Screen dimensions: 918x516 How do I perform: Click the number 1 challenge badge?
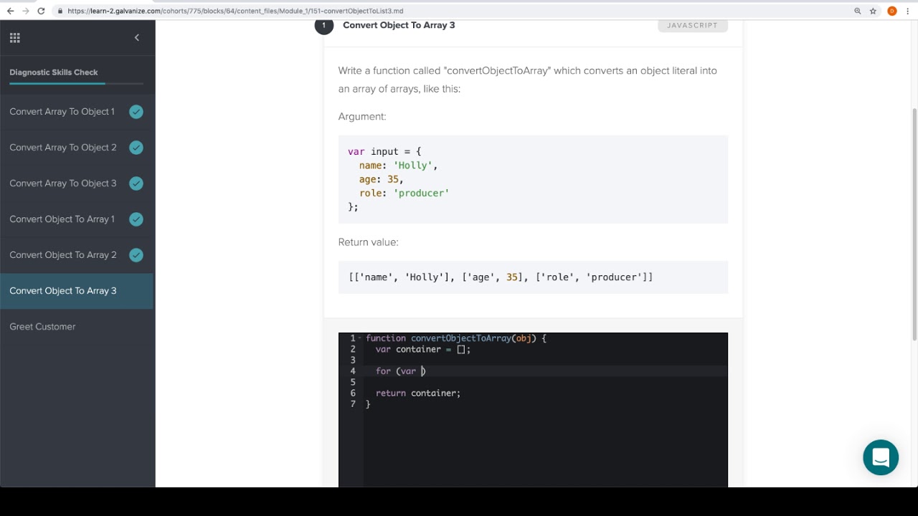(x=323, y=25)
